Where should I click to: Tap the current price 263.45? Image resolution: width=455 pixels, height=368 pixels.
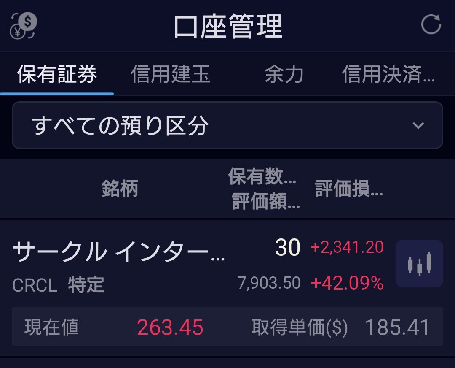(170, 327)
